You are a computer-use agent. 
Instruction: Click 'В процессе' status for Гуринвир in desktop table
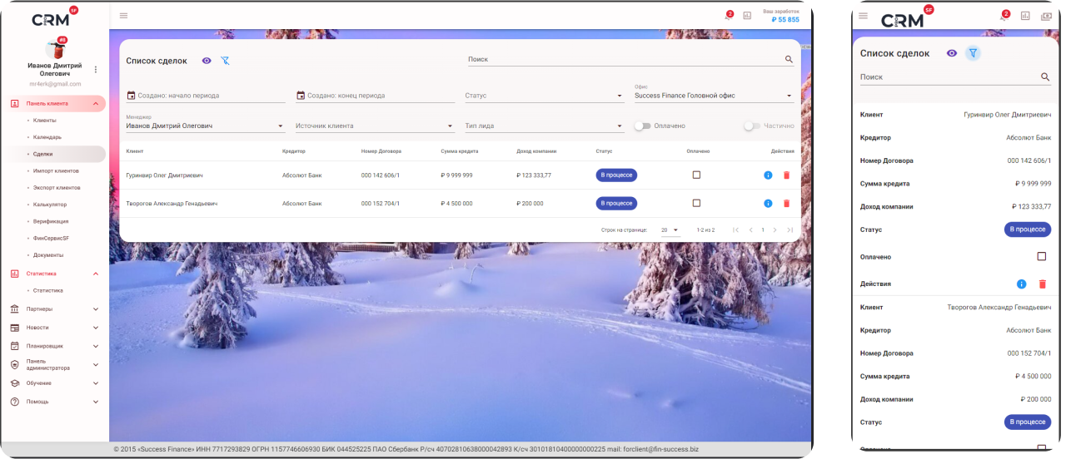point(616,175)
